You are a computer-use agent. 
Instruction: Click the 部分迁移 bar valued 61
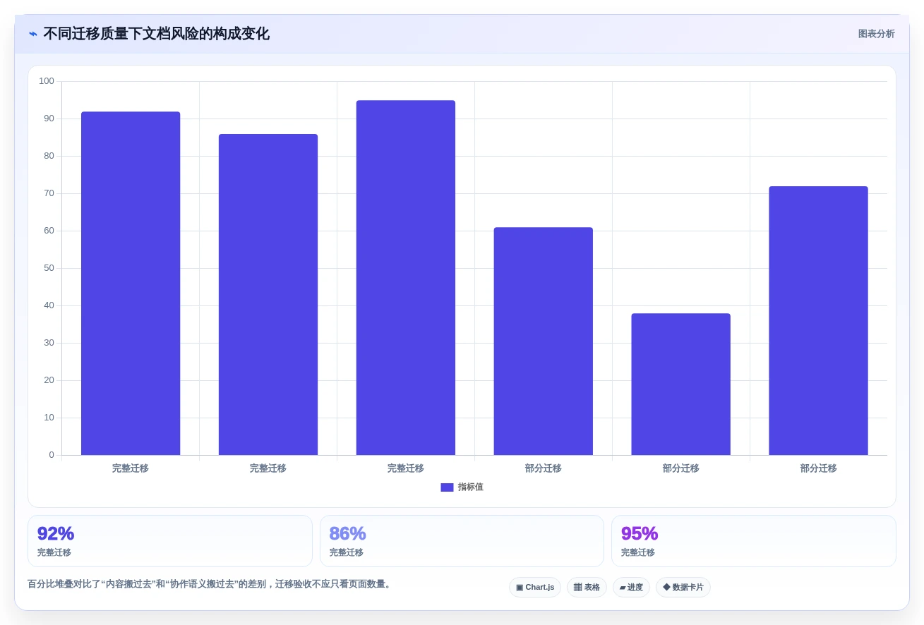pos(544,341)
